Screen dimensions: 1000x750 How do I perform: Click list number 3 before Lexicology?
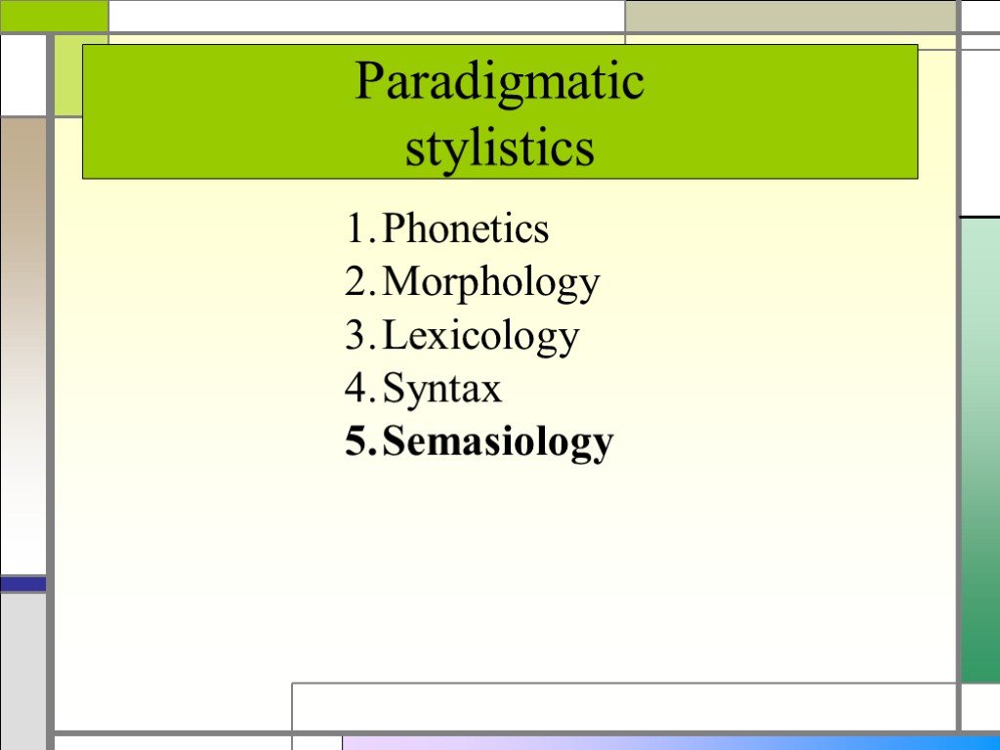(357, 336)
